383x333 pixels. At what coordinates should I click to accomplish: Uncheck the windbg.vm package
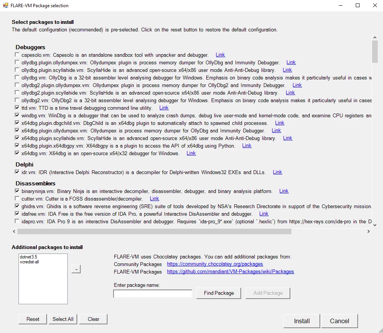pos(17,115)
